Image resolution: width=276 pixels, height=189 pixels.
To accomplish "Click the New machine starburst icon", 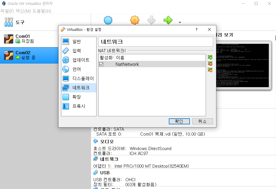I will tap(108, 20).
